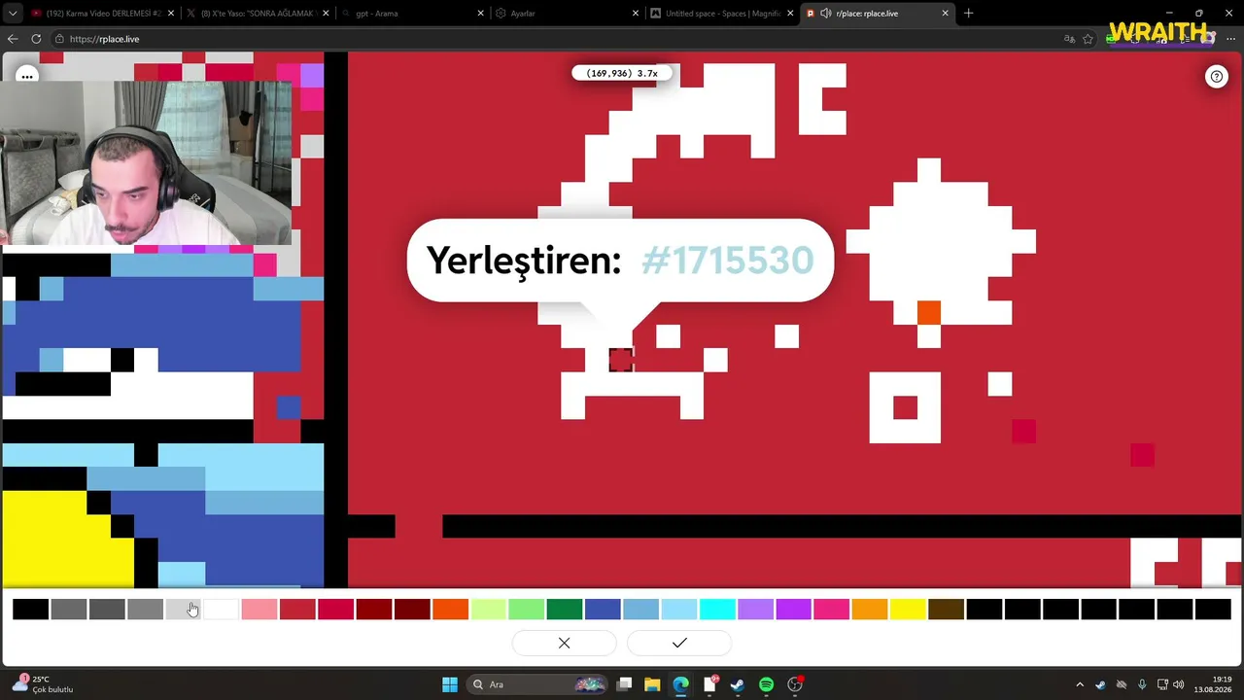Open Microsoft Edge from the taskbar
The image size is (1244, 700).
pos(680,684)
